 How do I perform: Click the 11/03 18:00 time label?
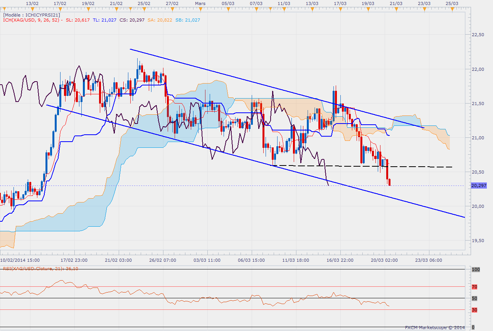[x=296, y=260]
